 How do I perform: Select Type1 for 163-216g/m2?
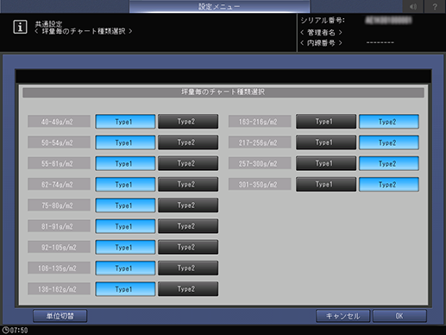click(x=326, y=122)
